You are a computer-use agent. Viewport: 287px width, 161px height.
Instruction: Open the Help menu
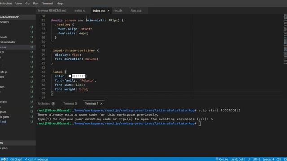coord(60,4)
